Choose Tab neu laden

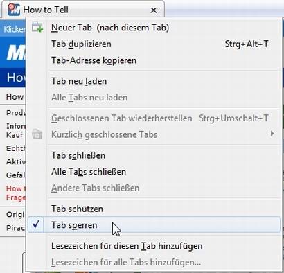click(x=154, y=81)
